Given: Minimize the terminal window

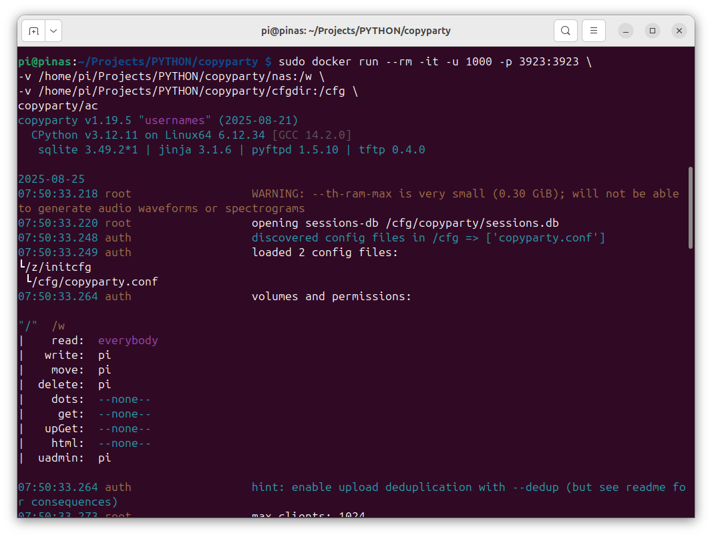Looking at the screenshot, I should point(626,31).
